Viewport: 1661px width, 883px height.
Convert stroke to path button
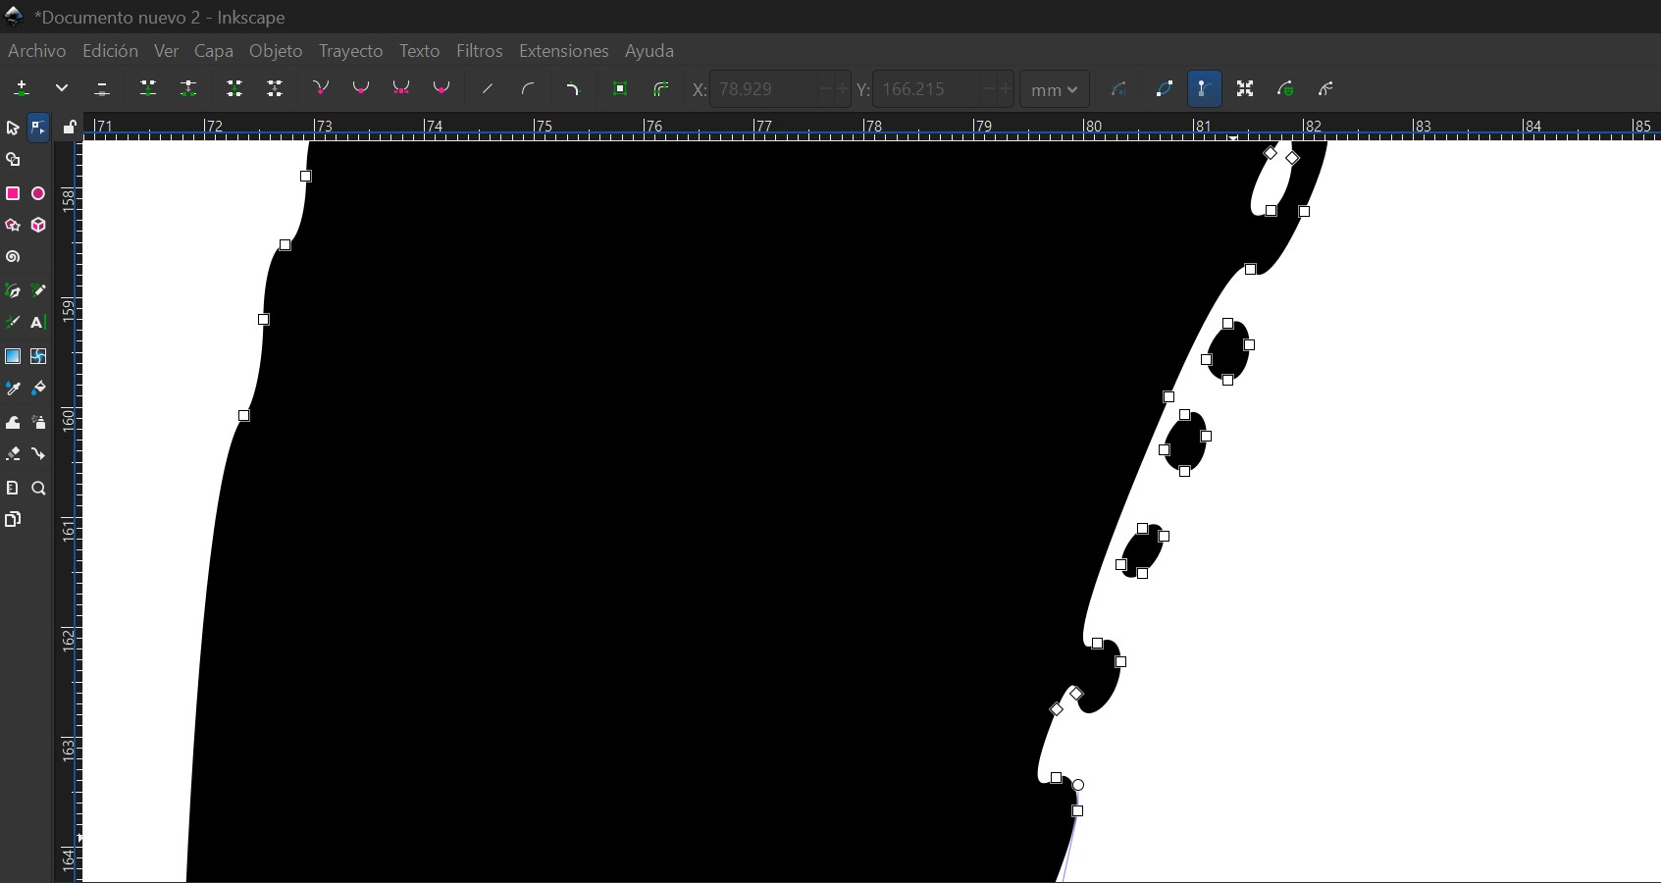click(x=661, y=89)
